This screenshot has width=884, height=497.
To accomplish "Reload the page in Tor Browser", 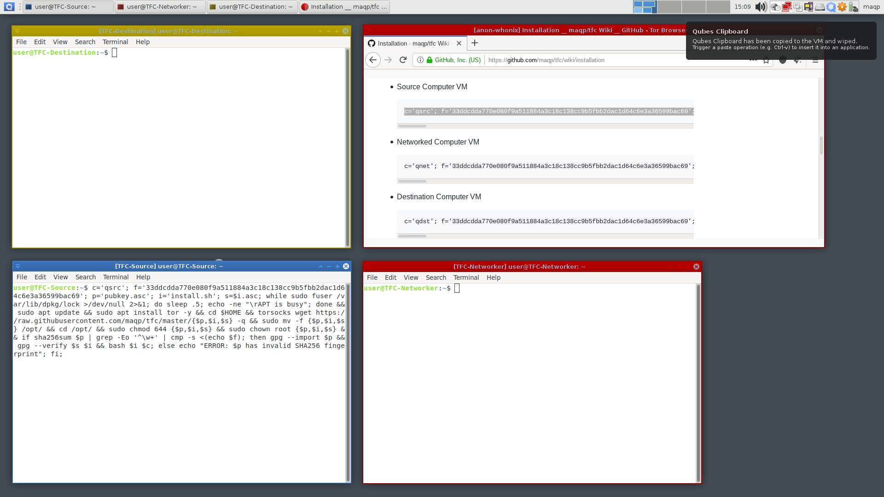I will (x=403, y=60).
